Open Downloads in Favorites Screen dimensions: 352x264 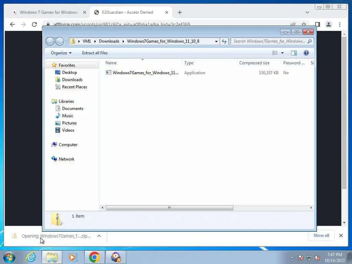72,80
